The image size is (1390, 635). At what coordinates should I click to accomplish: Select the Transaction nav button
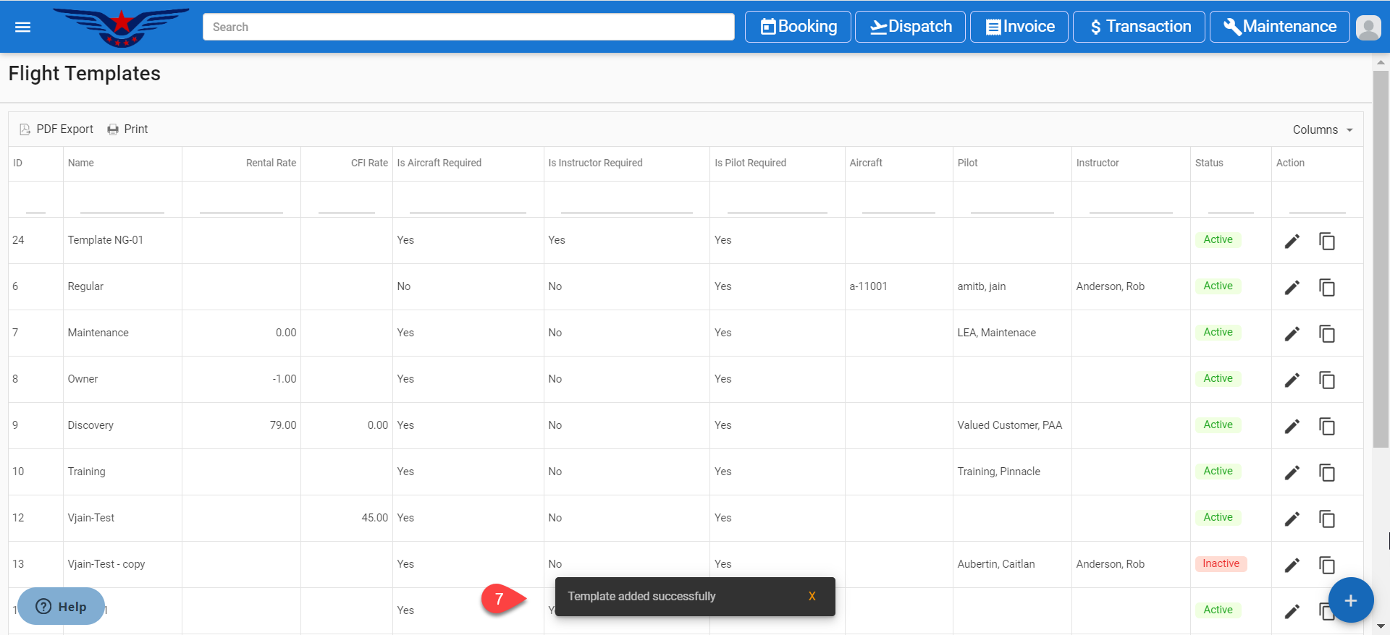[x=1139, y=27]
